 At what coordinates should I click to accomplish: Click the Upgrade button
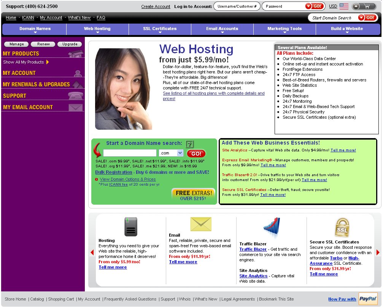tap(70, 44)
